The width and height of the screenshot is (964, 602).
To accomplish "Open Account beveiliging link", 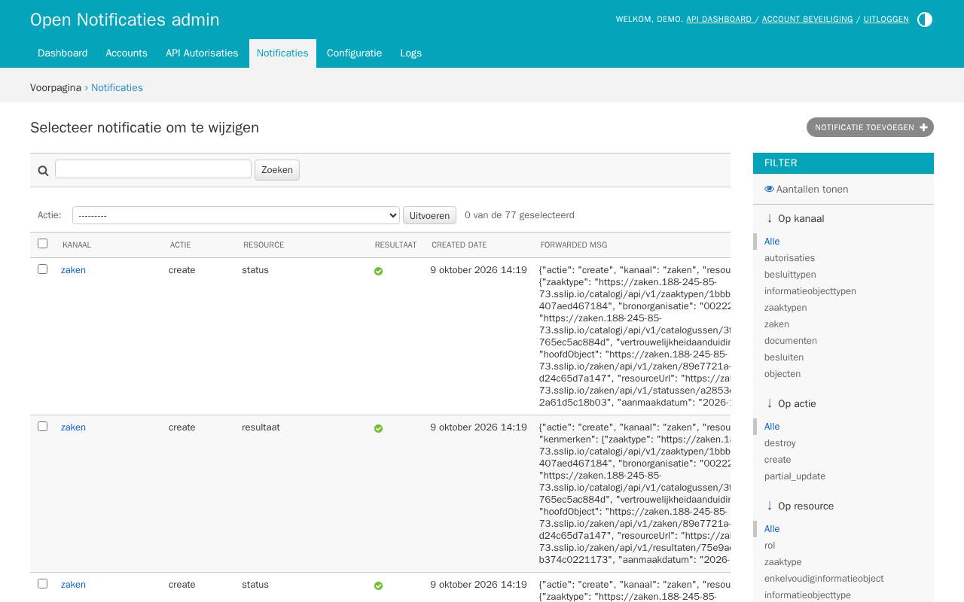I will point(807,19).
